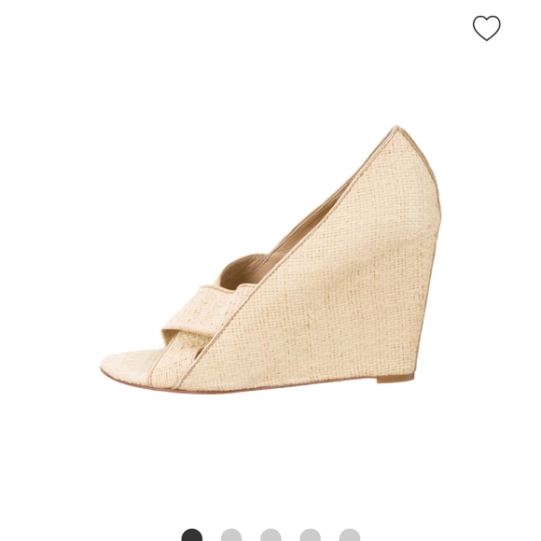Toggle the wishlist heart outline

(487, 28)
